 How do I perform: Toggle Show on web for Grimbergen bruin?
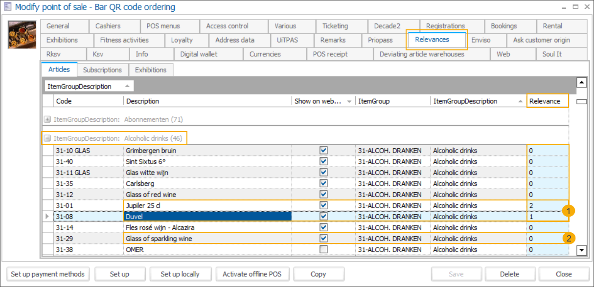[x=323, y=151]
